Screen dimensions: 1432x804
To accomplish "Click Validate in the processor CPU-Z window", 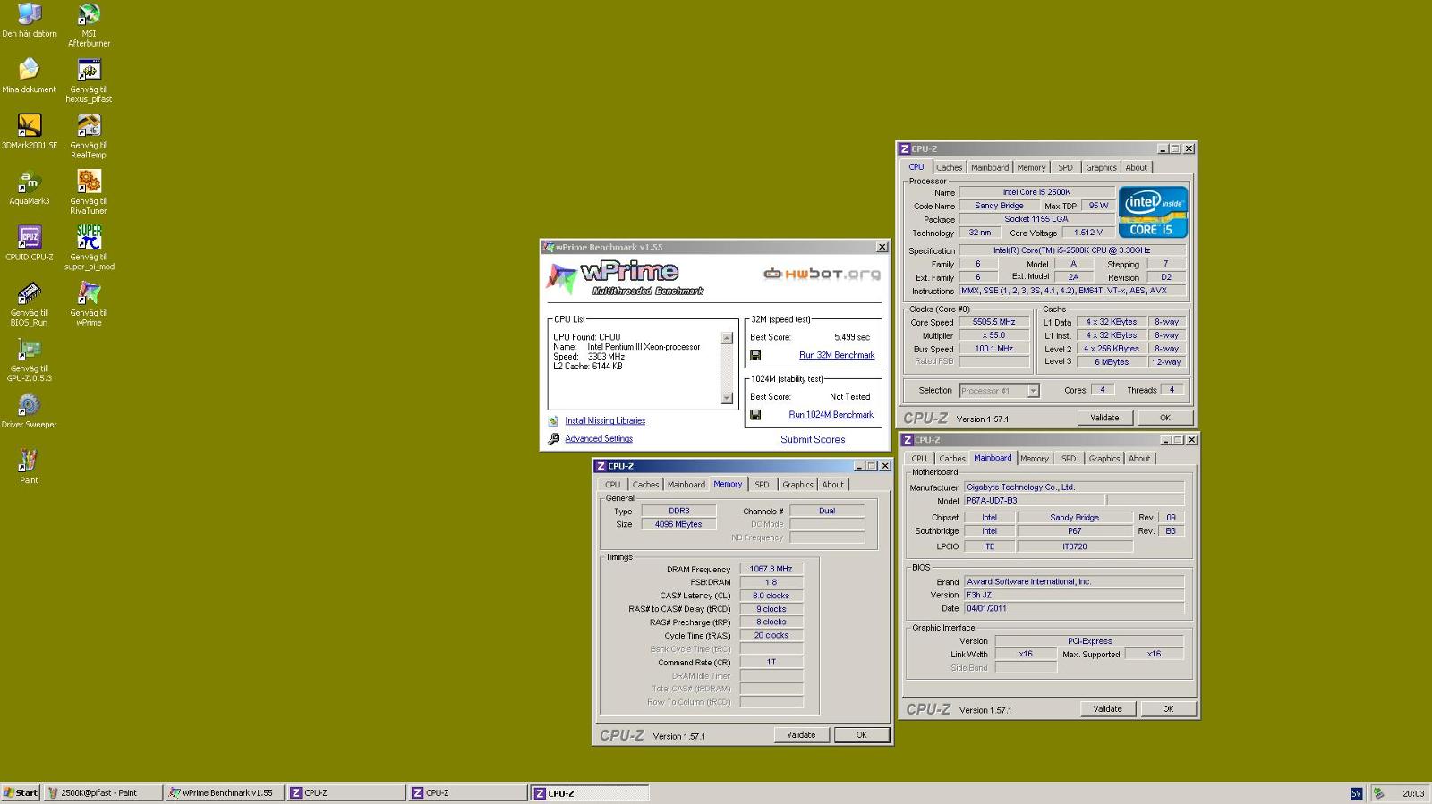I will (x=1104, y=418).
